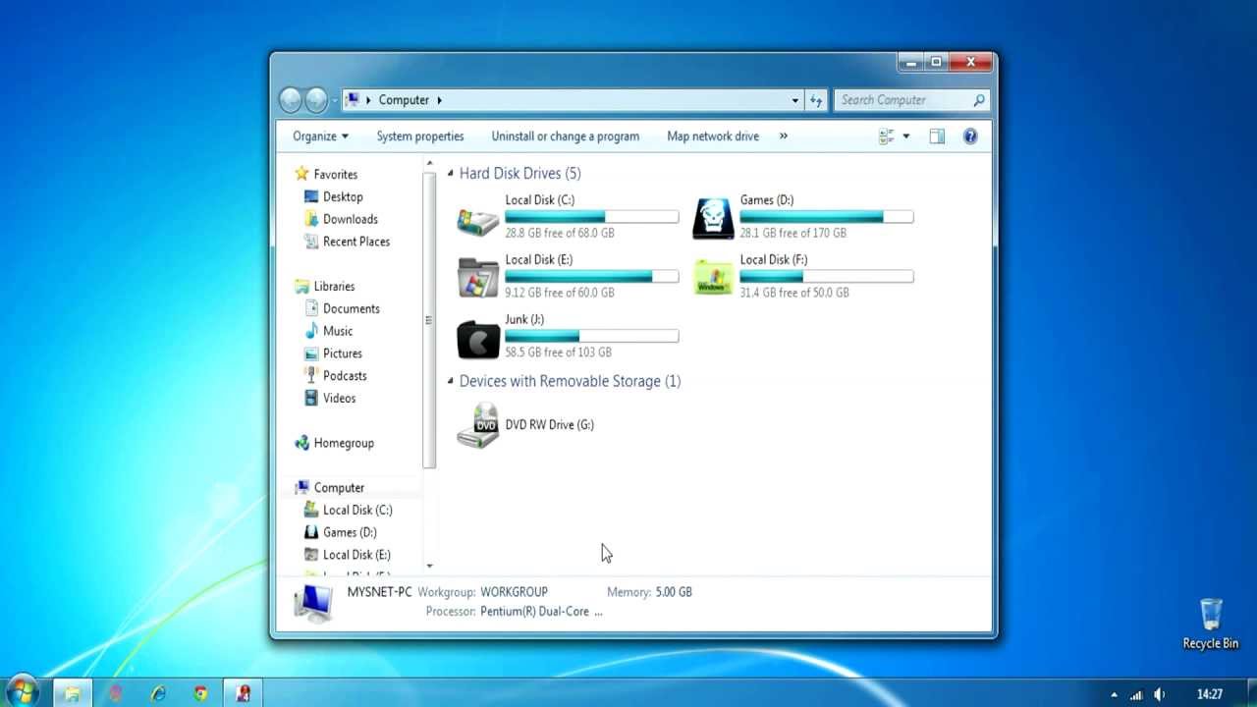Open Junk (J:) black drive icon
This screenshot has height=707, width=1257.
coord(478,339)
